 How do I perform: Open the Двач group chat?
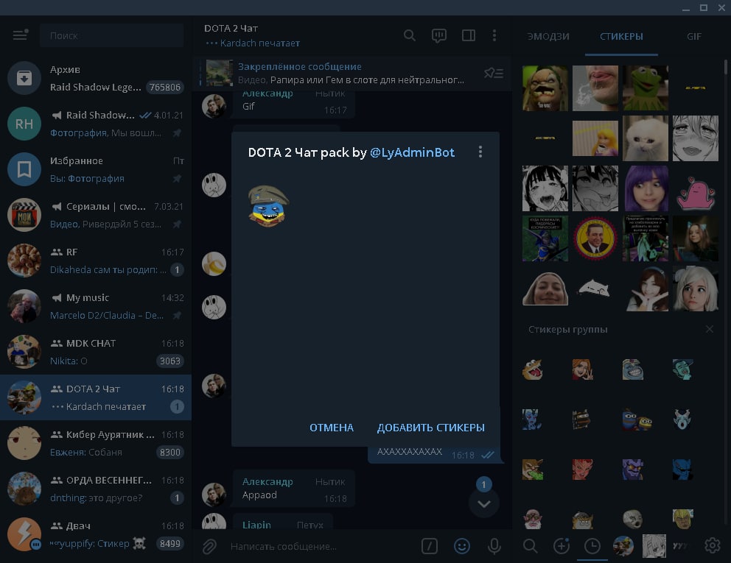[96, 534]
